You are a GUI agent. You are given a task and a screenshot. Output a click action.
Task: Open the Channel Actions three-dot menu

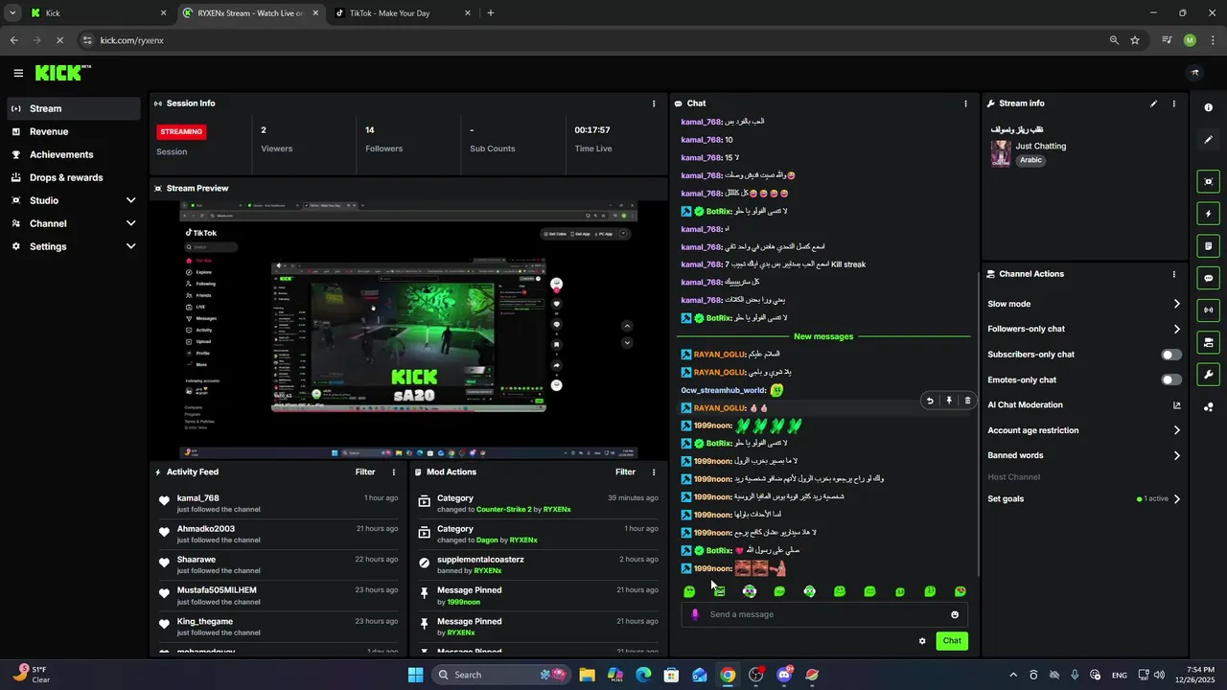(x=1174, y=274)
